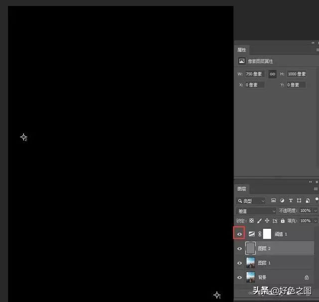Click the lock image pixels brush icon

coord(259,221)
